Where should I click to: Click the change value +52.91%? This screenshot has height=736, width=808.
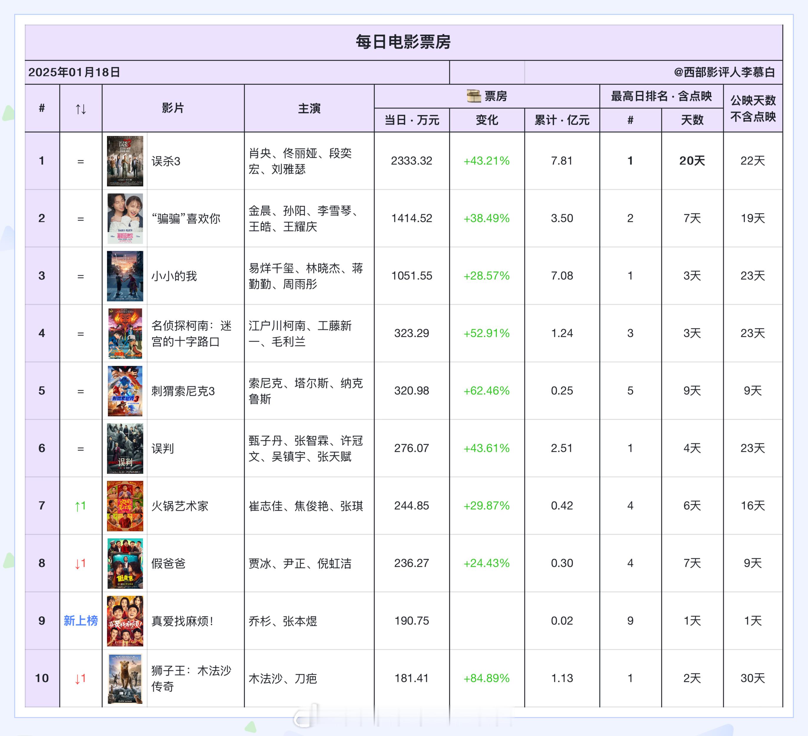[x=487, y=333]
